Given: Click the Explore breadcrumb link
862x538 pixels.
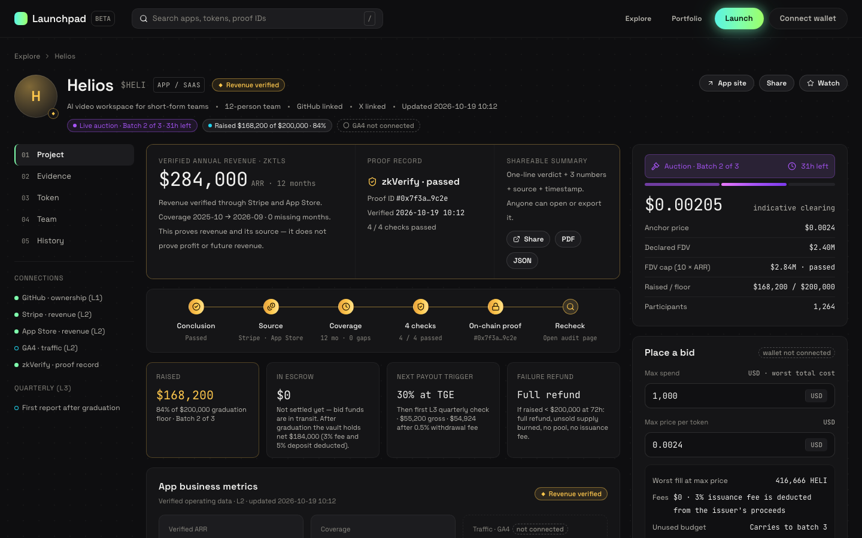Looking at the screenshot, I should 28,56.
